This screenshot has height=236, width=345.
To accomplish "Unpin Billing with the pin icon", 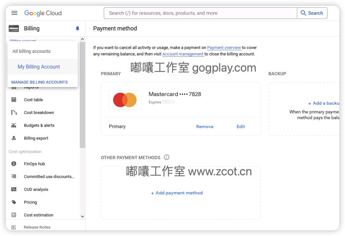I will tap(77, 29).
